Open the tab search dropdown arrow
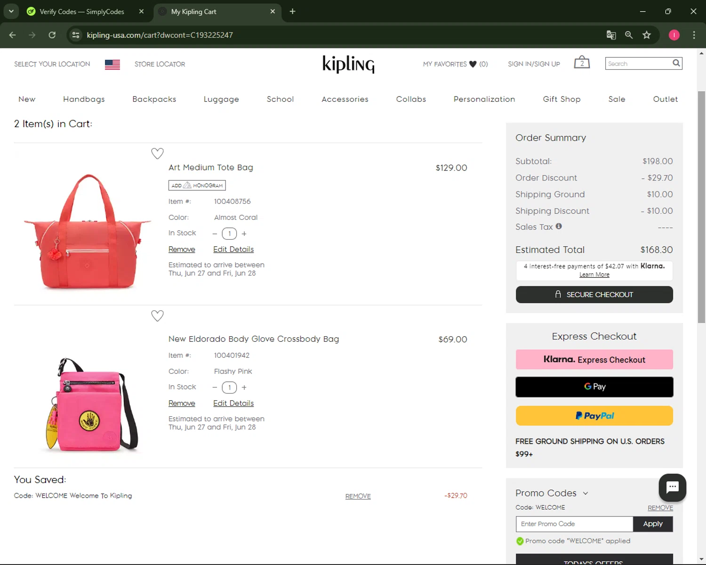 [11, 11]
